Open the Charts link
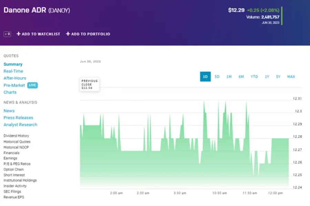This screenshot has height=206, width=310. tap(10, 93)
